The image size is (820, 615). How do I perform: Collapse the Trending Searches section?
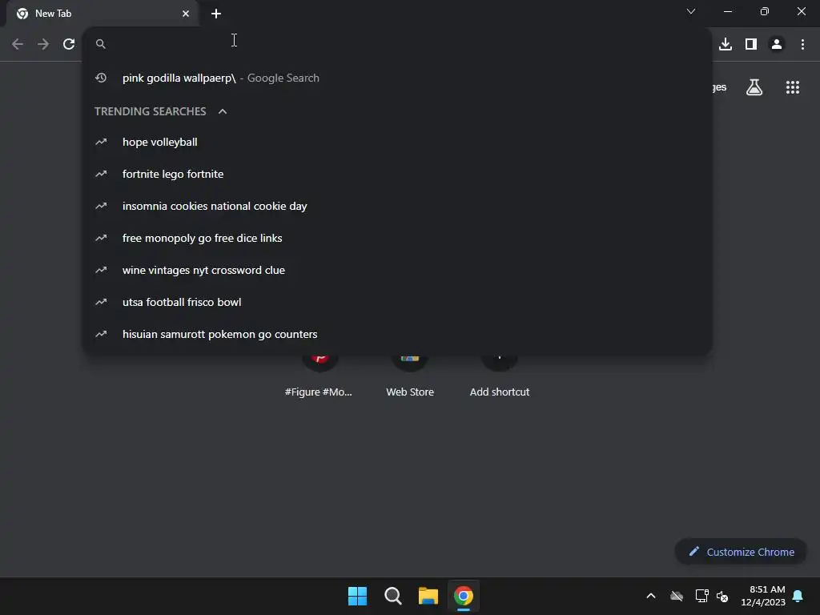223,111
